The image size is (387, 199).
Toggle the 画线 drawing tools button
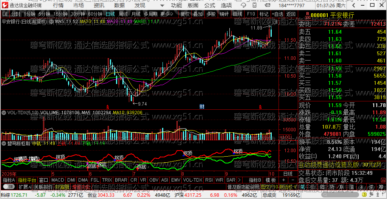237,14
